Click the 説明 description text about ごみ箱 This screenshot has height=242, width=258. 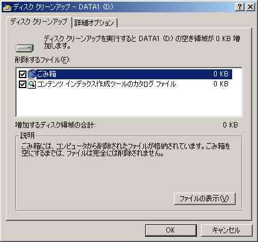click(x=126, y=150)
